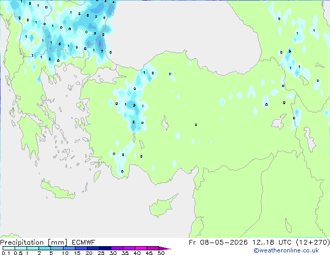The width and height of the screenshot is (330, 255).
Task: Click the "ECMWF" model label
Action: click(83, 243)
